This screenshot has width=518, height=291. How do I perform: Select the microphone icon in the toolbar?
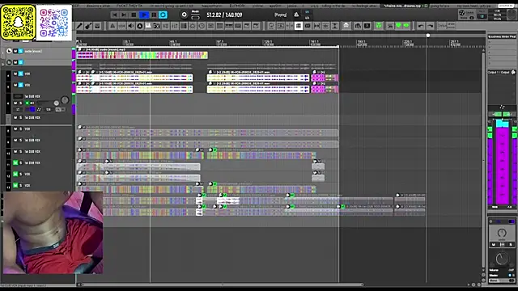[x=79, y=26]
